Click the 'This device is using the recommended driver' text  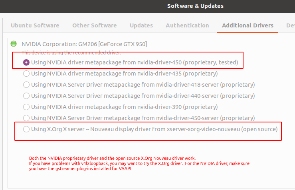point(71,53)
